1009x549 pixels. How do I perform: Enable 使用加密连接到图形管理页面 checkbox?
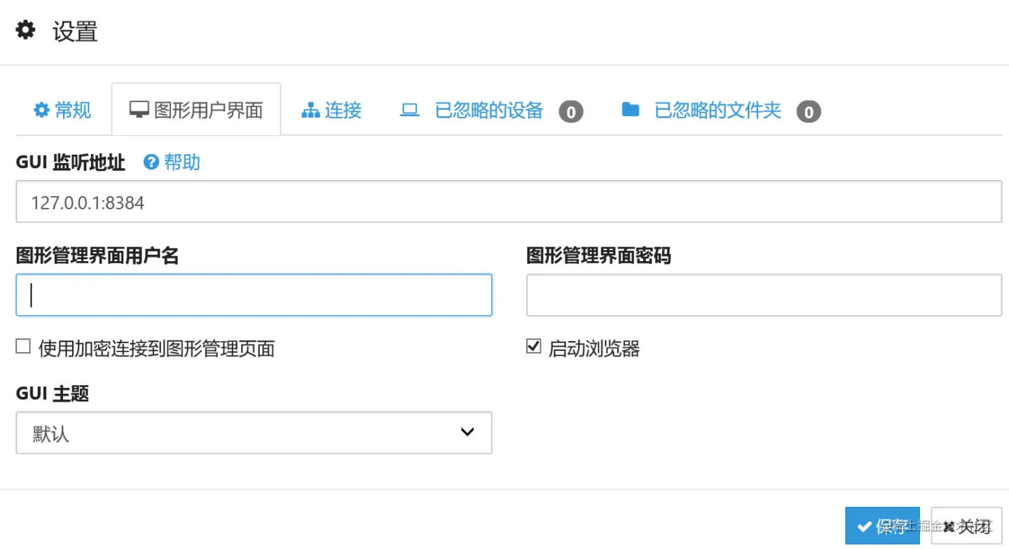coord(23,346)
